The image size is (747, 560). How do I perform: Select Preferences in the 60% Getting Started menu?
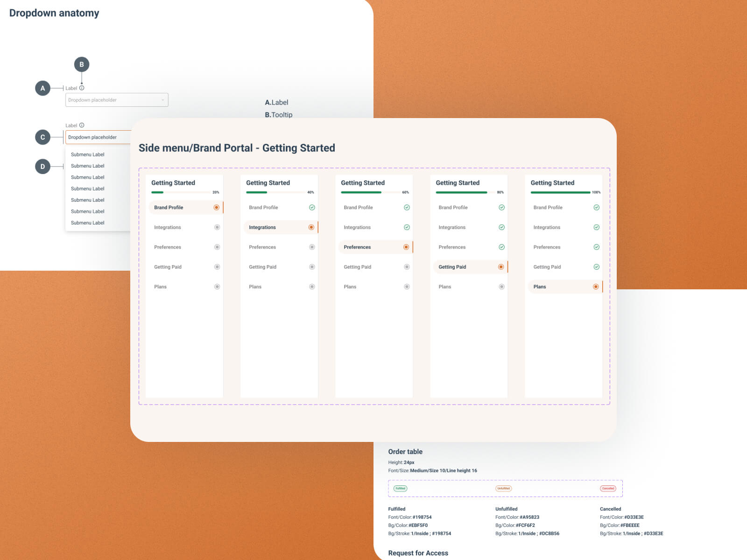click(x=357, y=247)
